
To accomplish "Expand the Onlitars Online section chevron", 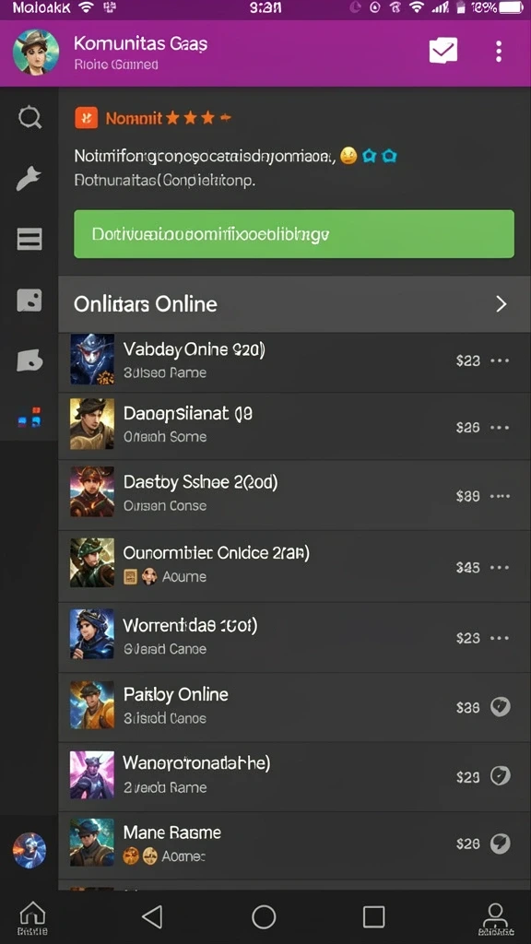I will 501,304.
